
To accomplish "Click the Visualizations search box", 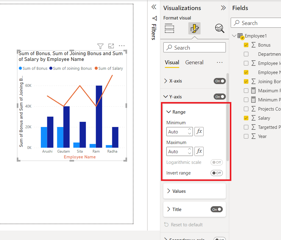I will (x=194, y=48).
